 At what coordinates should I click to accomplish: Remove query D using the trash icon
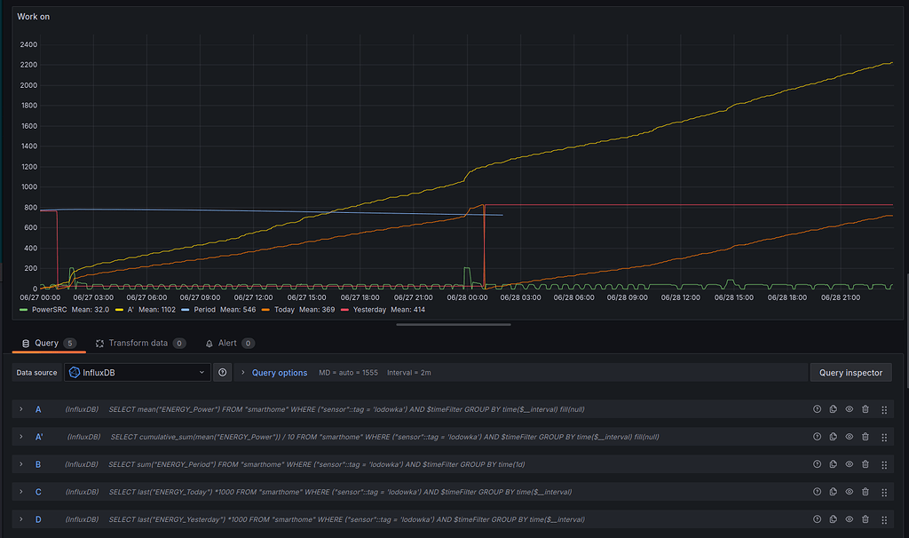[x=866, y=518]
